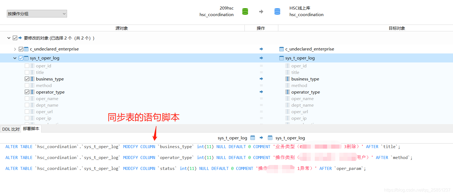
Task: Click the source sys_t_oper_log table icon
Action: (26, 58)
